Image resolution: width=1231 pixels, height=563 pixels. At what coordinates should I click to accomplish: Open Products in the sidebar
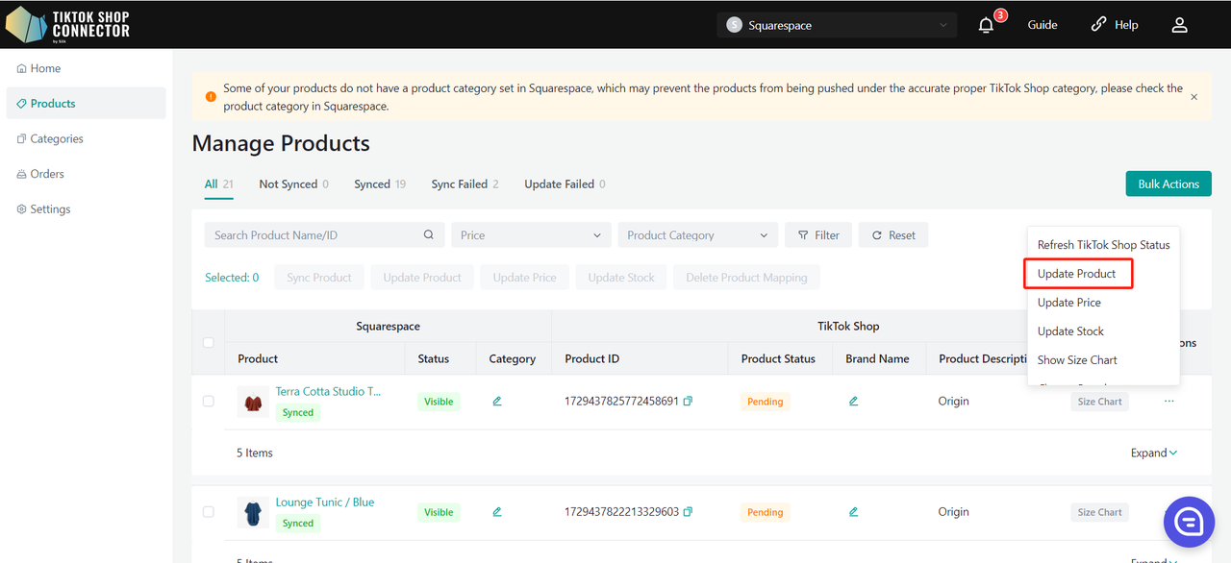click(86, 103)
